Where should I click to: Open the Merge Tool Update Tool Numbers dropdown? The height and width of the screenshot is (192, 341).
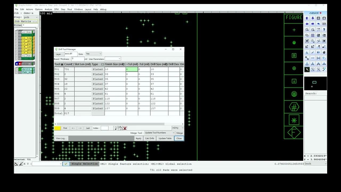[x=160, y=133]
